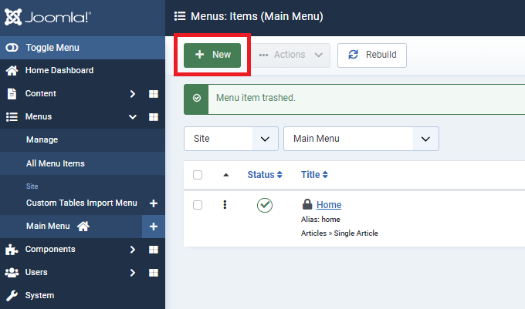This screenshot has height=309, width=525.
Task: Open Content dashboard grid icon
Action: (153, 94)
